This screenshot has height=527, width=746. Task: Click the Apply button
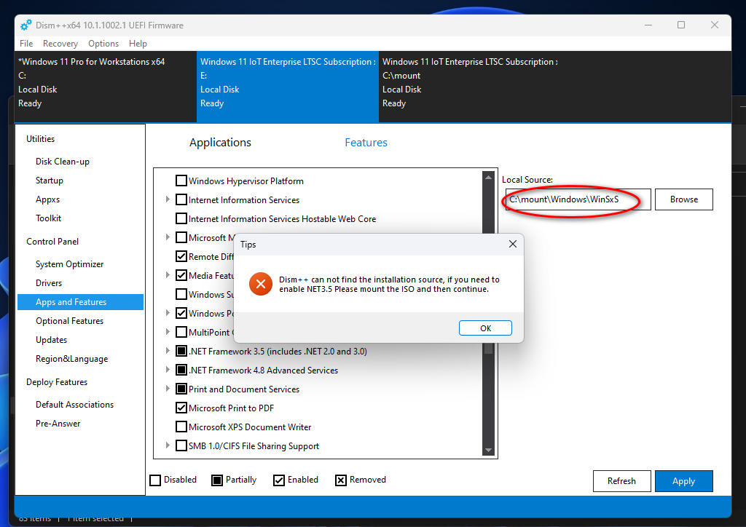click(683, 481)
